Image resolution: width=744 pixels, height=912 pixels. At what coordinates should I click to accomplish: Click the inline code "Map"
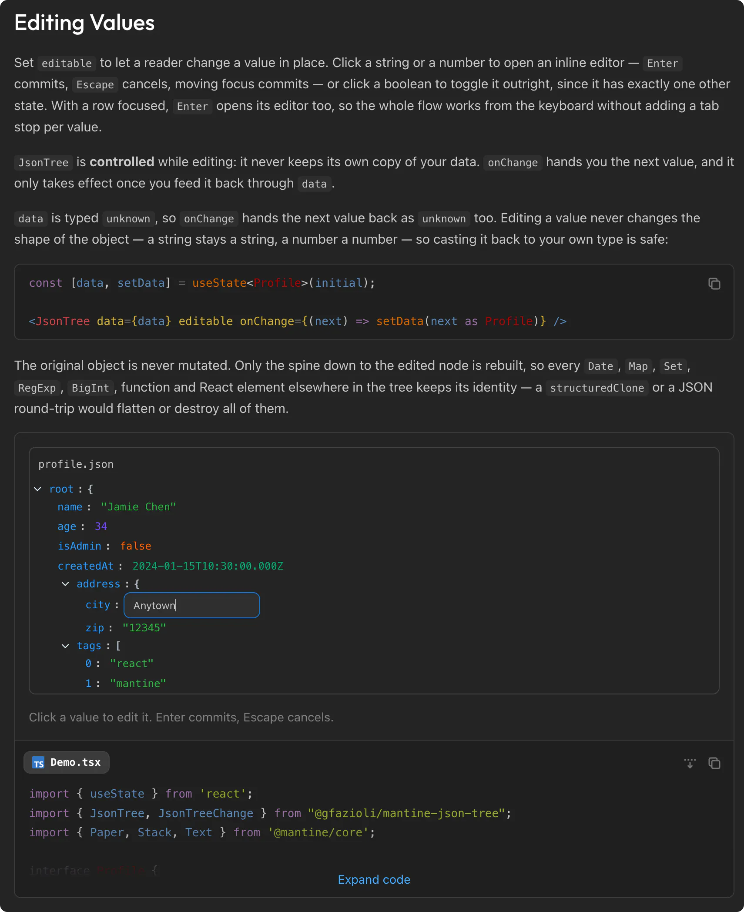pos(638,366)
